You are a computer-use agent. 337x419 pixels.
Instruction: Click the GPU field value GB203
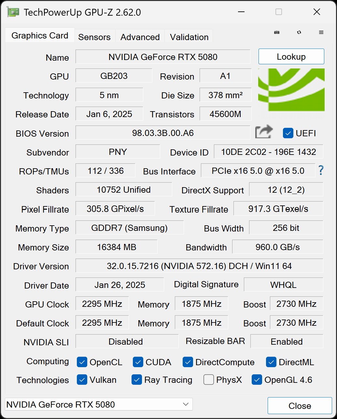point(114,76)
